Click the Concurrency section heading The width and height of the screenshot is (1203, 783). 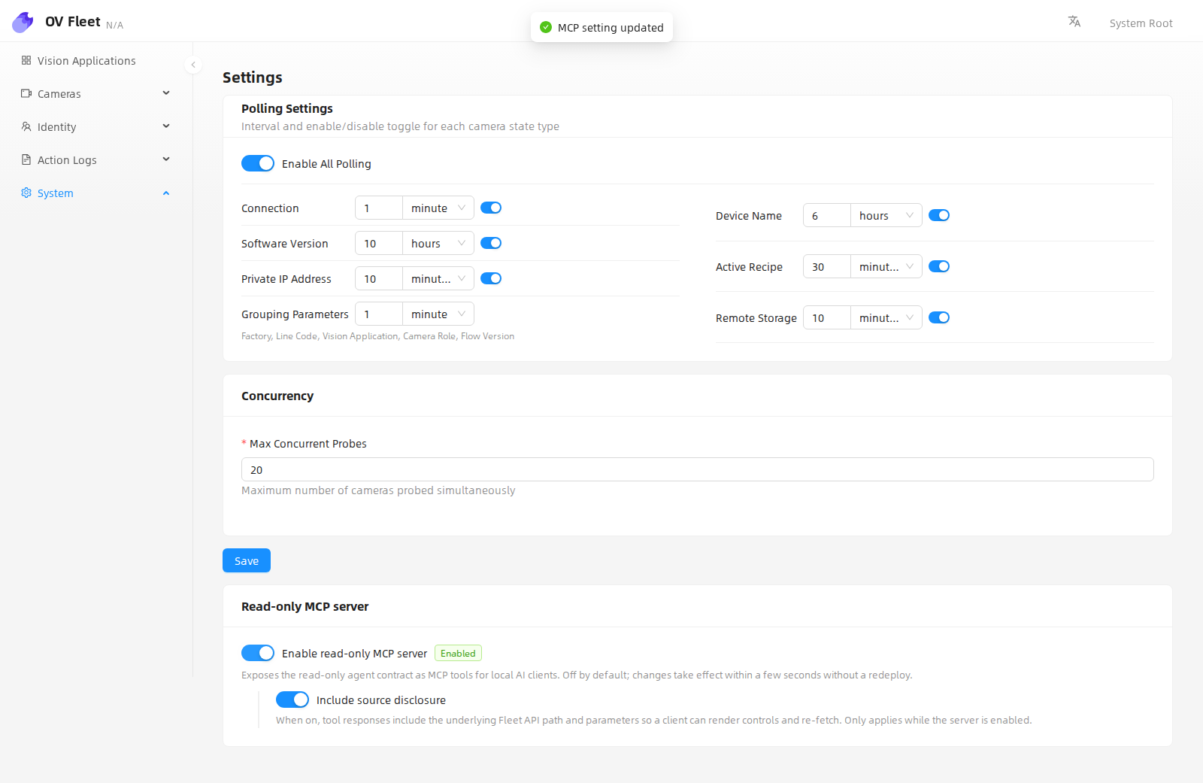click(277, 396)
